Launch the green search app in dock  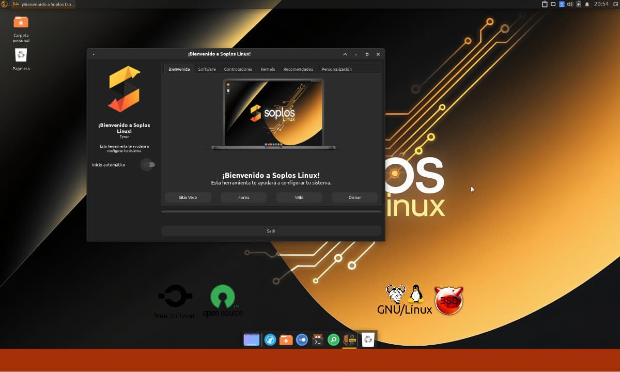pos(334,339)
